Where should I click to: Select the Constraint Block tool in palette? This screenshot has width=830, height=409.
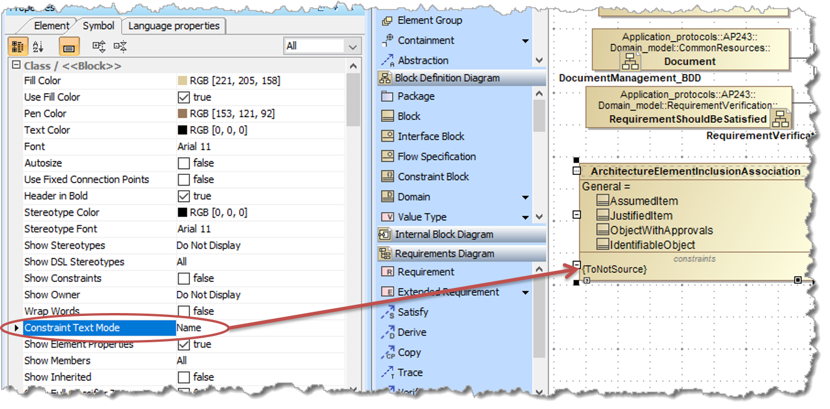click(433, 177)
